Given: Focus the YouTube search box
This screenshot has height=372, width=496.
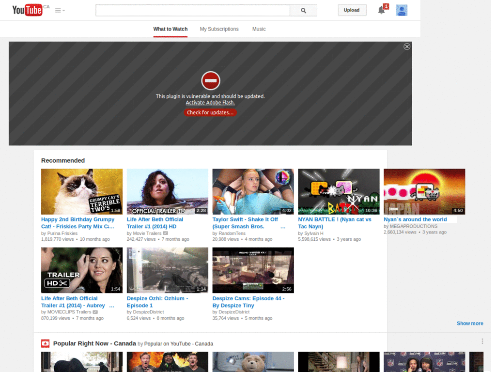Looking at the screenshot, I should click(x=193, y=11).
